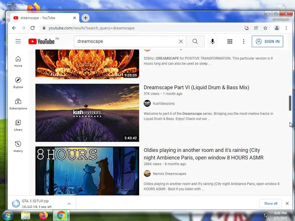Click the browser forward arrow
Screen dimensions: 295x221
click(23, 28)
